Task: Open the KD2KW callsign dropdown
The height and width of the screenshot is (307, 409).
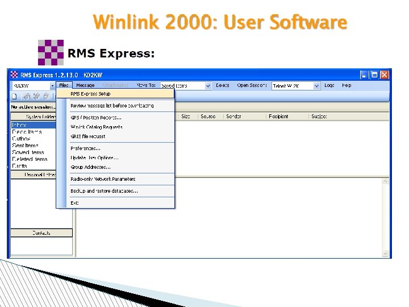Action: coord(52,86)
